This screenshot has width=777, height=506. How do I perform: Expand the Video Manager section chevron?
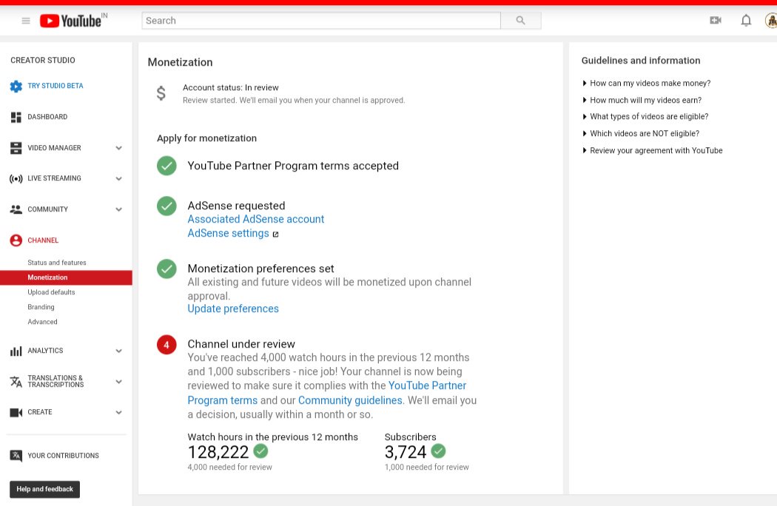point(119,148)
